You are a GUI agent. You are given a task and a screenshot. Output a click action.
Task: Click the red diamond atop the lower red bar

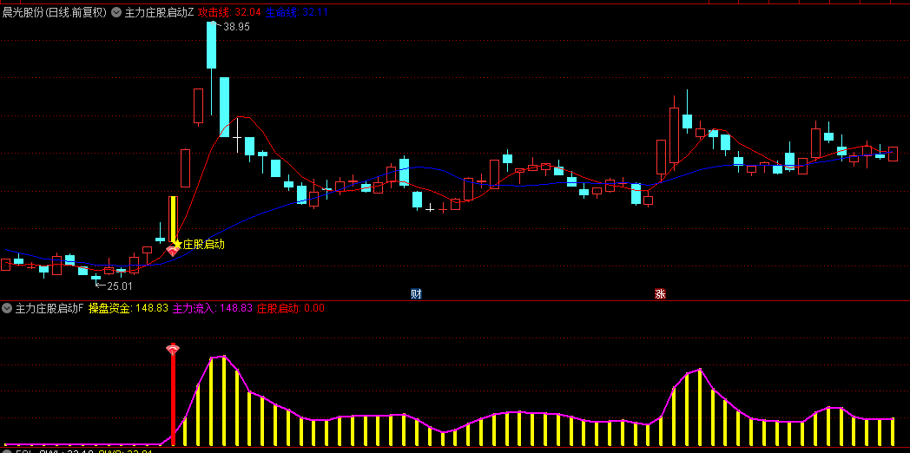173,350
